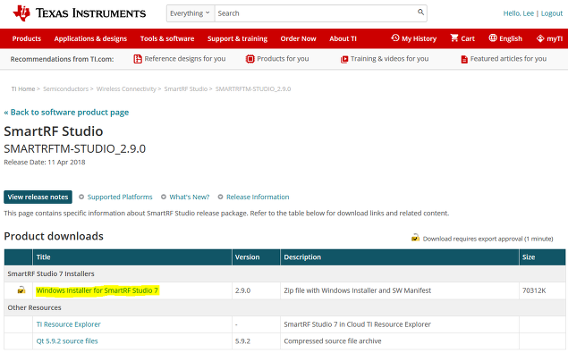
Task: Open Support & training menu
Action: tap(237, 38)
